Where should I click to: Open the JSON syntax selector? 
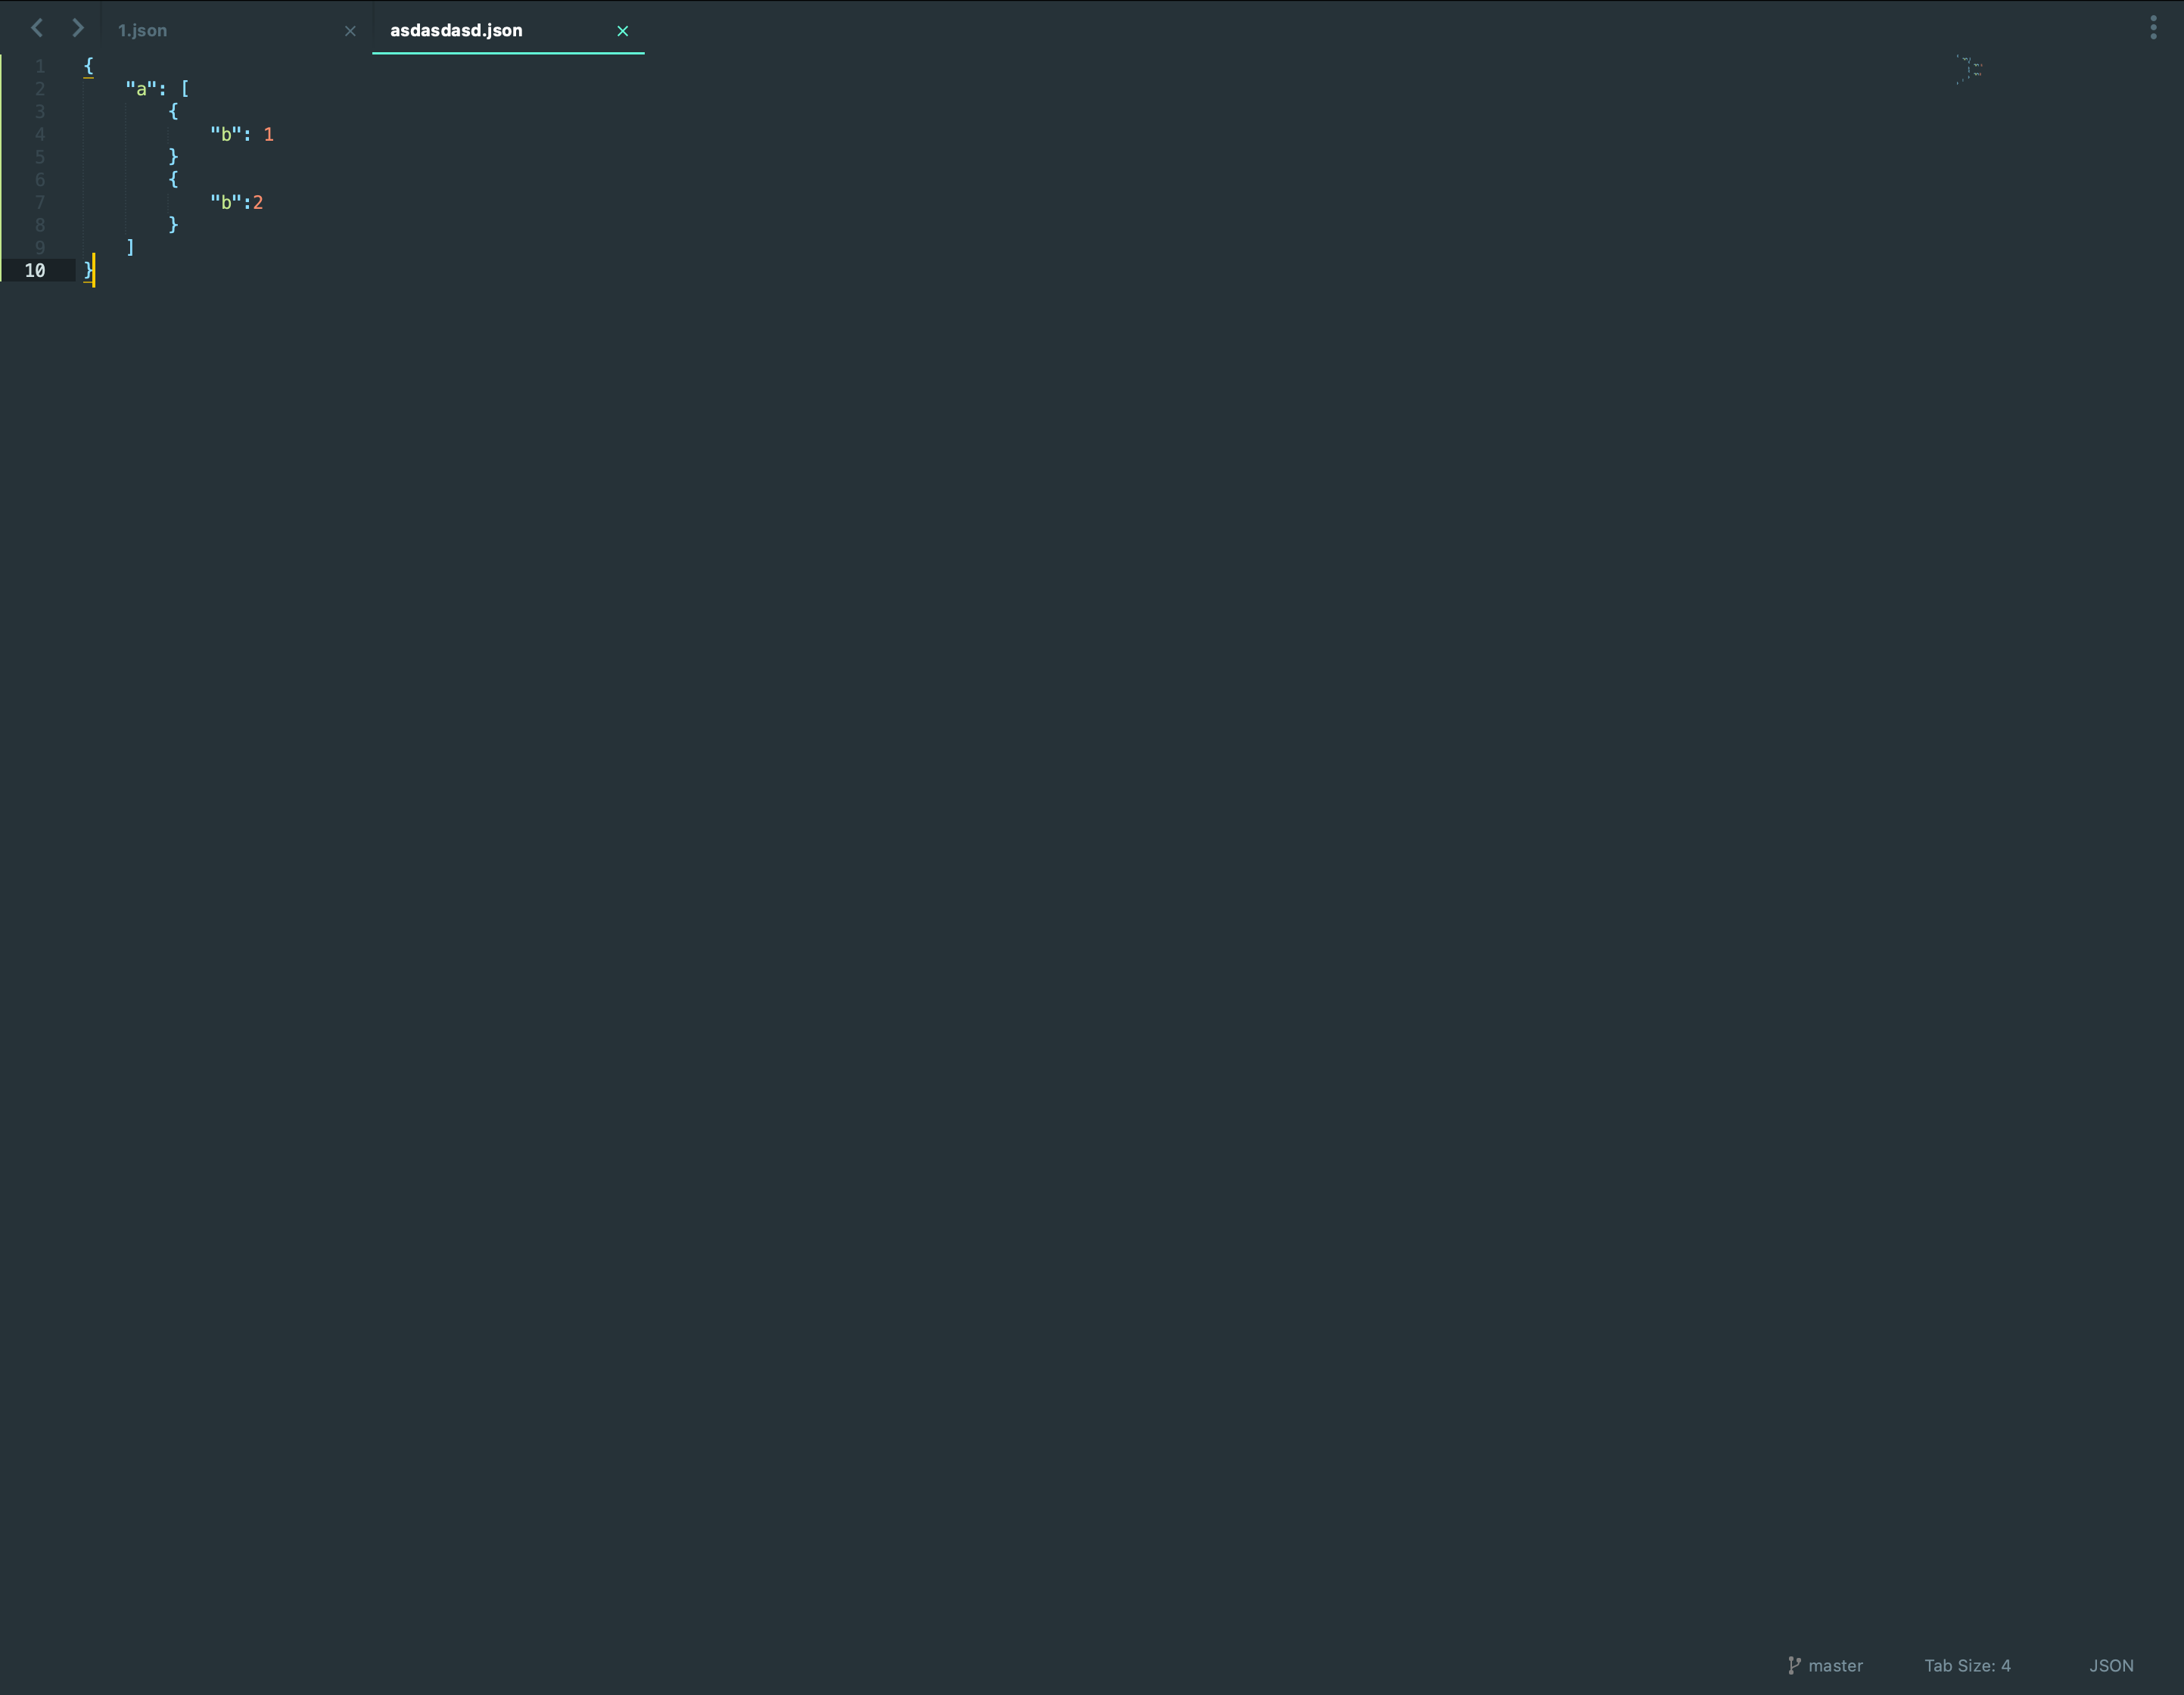2111,1665
